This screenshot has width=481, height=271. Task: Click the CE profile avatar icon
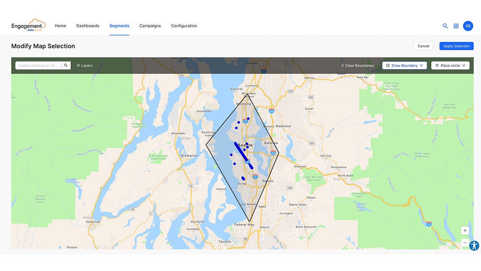click(x=468, y=25)
